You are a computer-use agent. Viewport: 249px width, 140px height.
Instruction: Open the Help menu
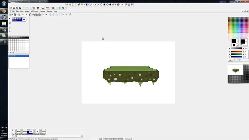click(55, 11)
